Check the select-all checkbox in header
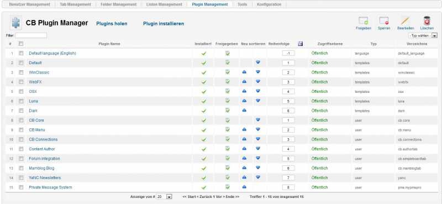 point(21,44)
